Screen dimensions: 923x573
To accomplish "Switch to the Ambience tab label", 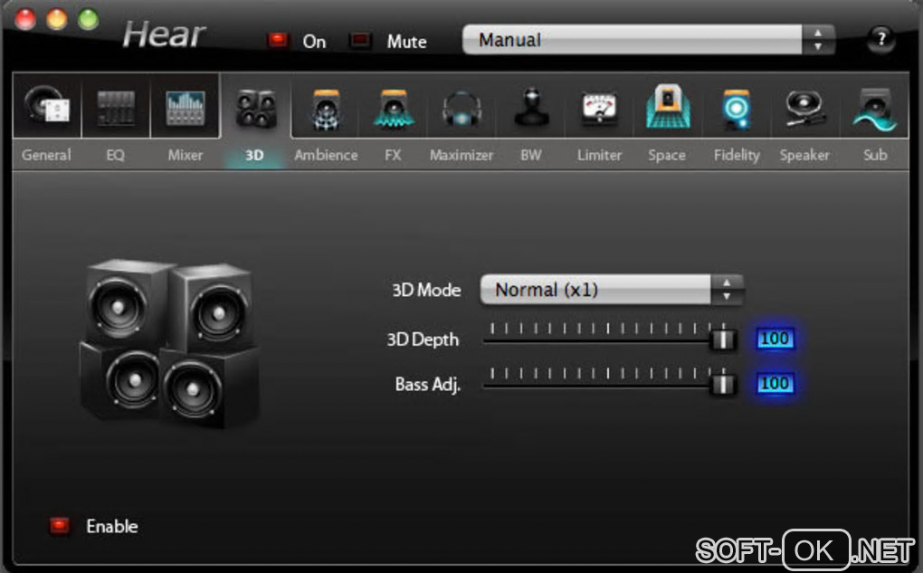I will tap(326, 155).
